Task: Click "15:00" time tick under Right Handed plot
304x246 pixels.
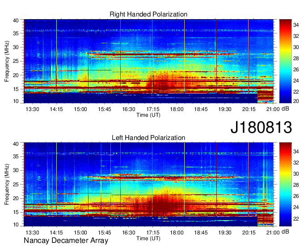Action: point(80,109)
